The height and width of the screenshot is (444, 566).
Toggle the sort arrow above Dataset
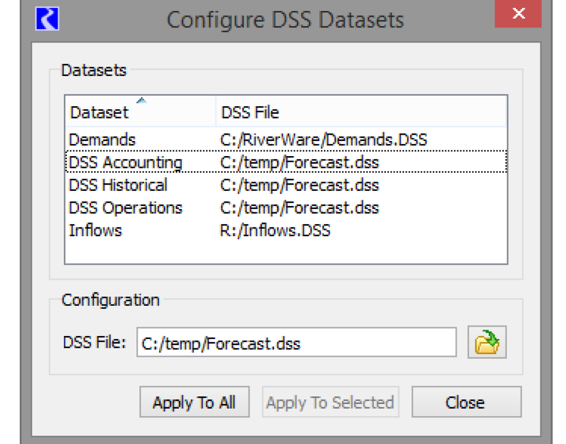(x=141, y=101)
